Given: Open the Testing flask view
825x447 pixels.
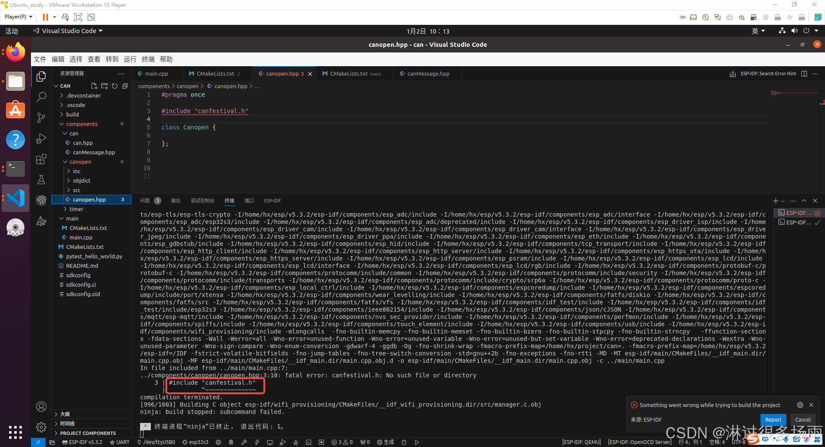Looking at the screenshot, I should point(41,180).
